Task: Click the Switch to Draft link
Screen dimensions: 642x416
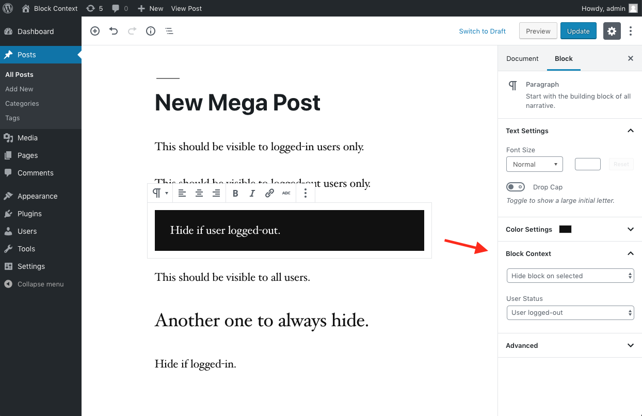Action: [482, 31]
